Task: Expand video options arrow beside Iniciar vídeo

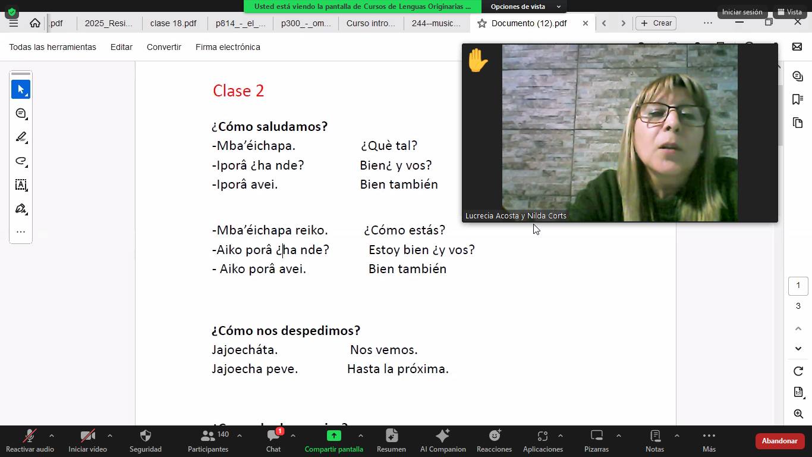Action: [x=109, y=436]
